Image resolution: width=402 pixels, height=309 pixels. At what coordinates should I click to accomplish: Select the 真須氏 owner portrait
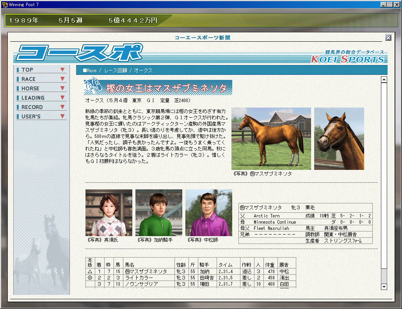pyautogui.click(x=109, y=212)
